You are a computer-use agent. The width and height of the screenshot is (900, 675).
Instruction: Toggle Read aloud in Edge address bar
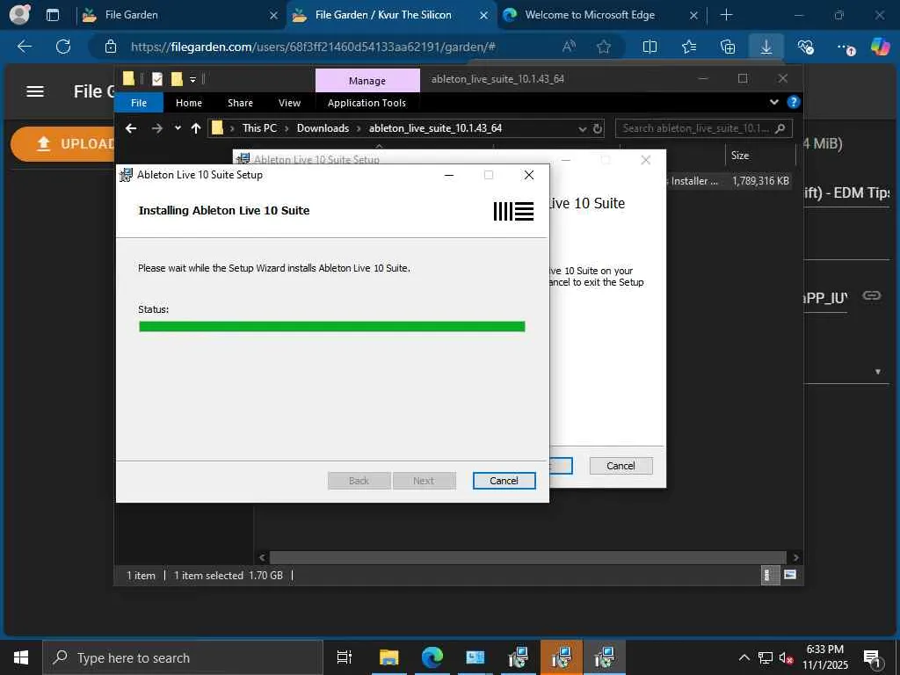569,47
